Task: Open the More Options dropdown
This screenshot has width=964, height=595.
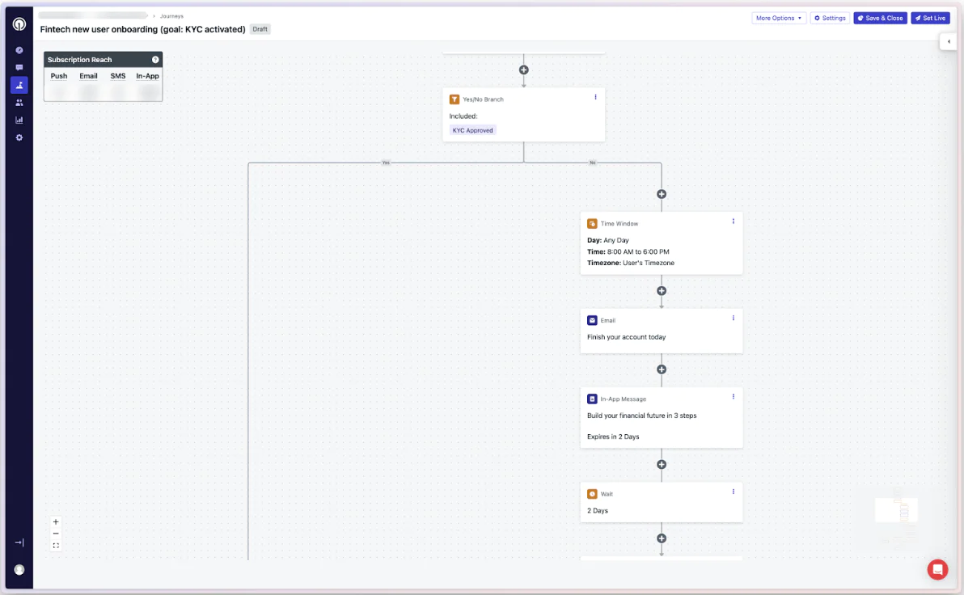Action: [x=778, y=18]
